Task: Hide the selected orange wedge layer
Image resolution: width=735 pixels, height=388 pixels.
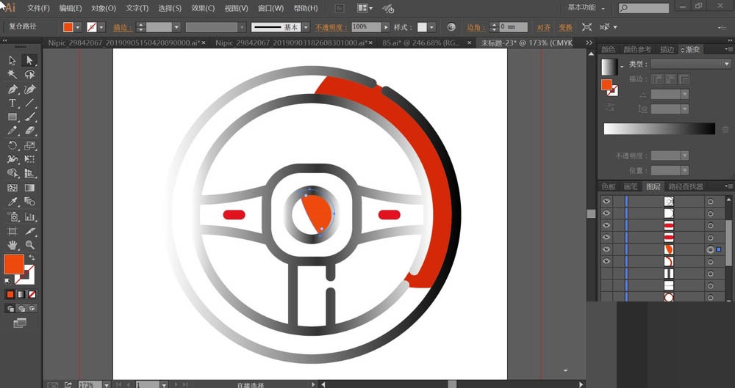Action: click(606, 249)
